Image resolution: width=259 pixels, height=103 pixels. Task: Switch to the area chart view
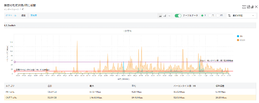160,16
